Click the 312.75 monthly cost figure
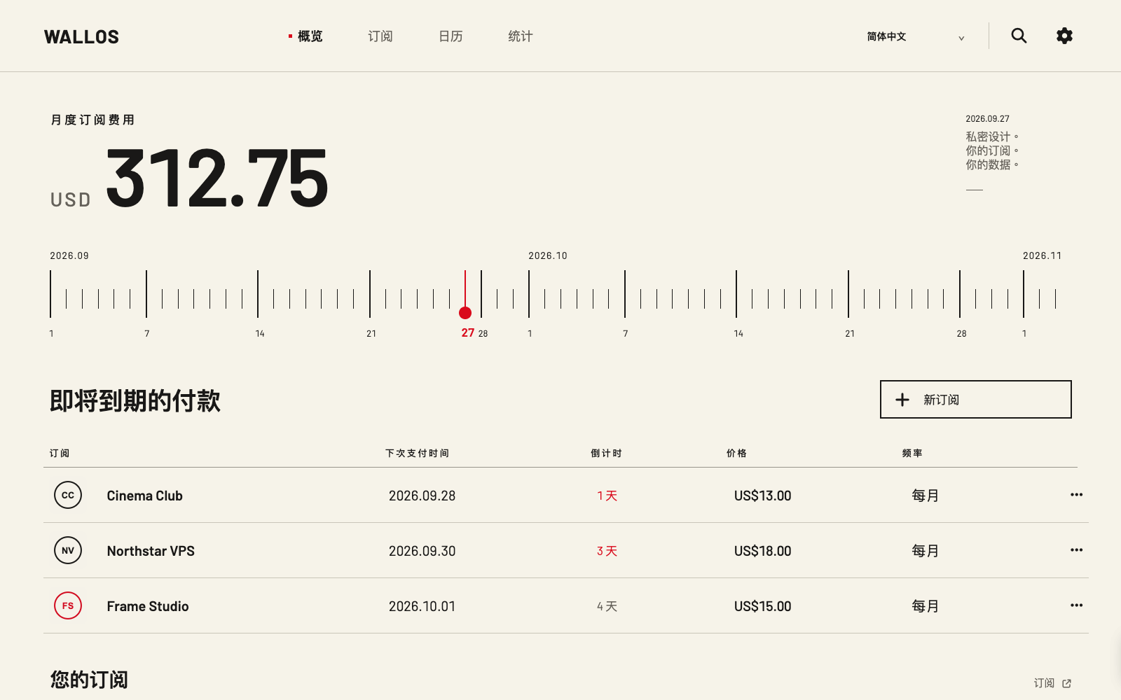 (217, 178)
